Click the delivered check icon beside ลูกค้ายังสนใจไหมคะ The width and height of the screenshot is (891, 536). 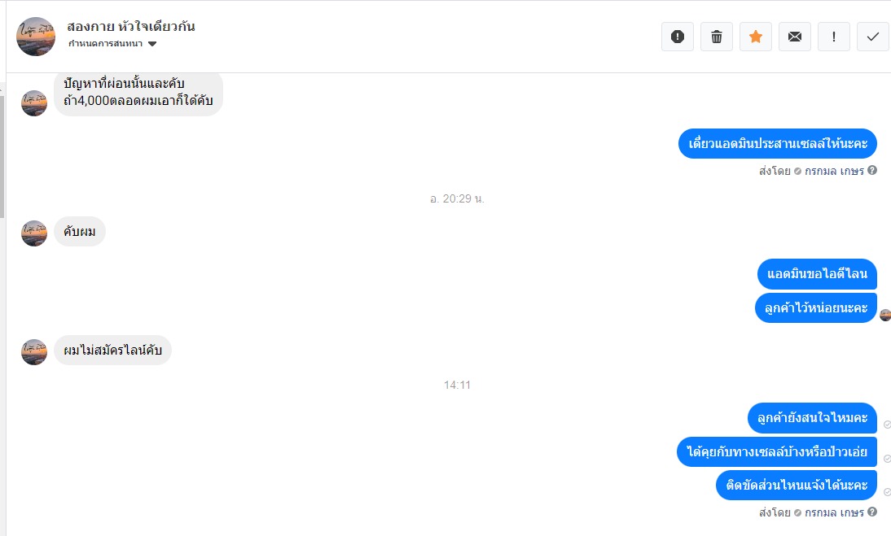tap(887, 425)
